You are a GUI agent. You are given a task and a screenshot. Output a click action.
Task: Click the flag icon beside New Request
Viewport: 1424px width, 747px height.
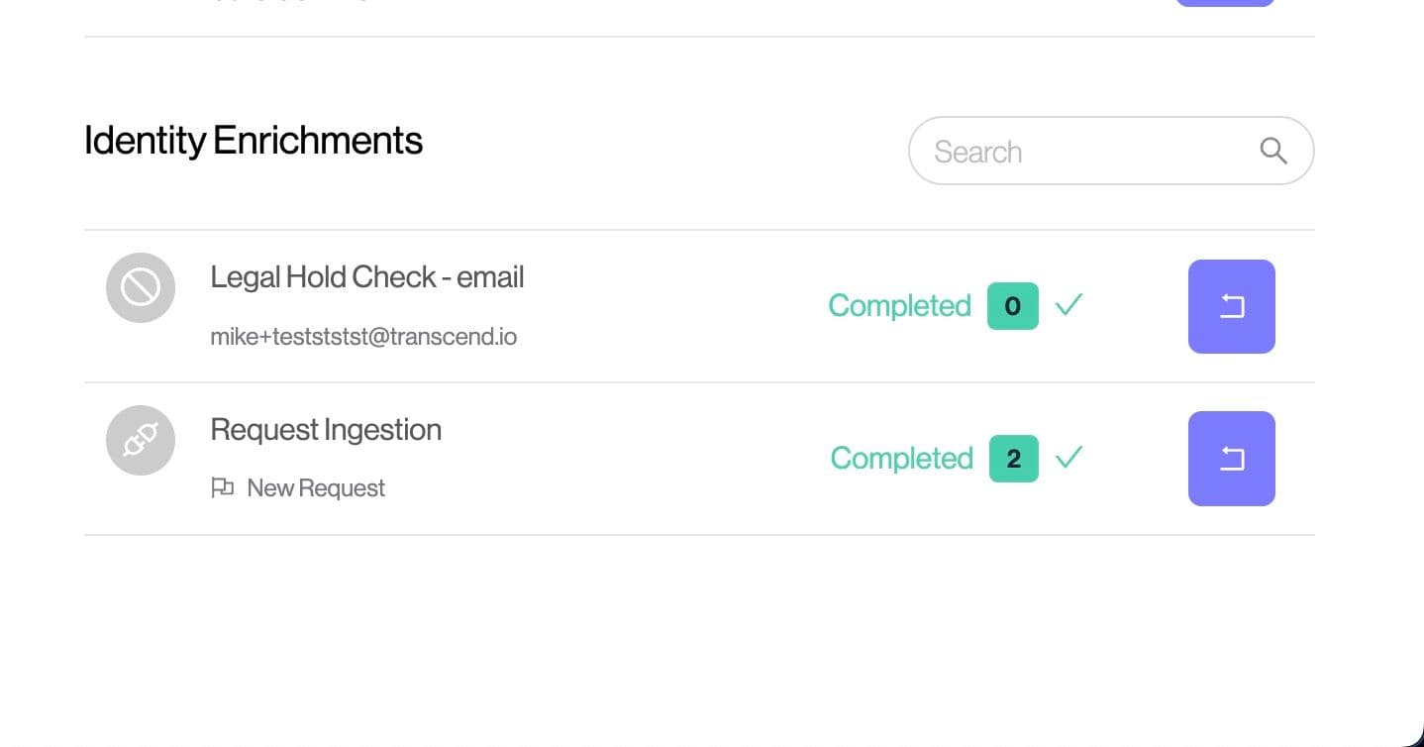(223, 487)
